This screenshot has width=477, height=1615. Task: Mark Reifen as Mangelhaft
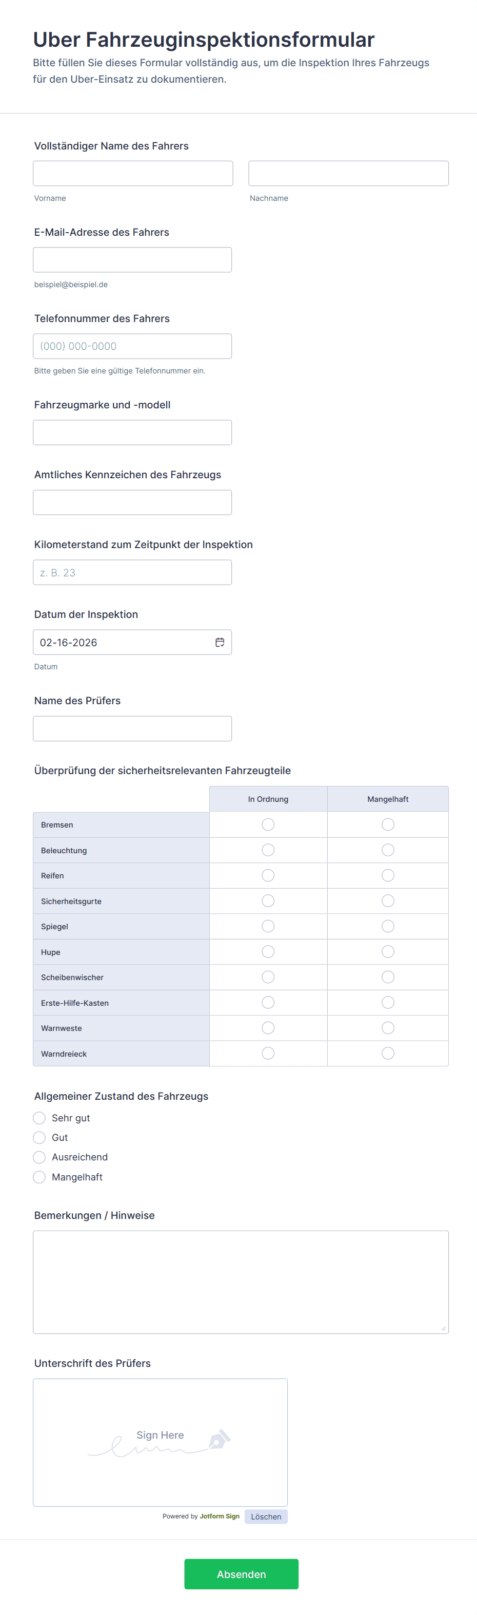(387, 875)
